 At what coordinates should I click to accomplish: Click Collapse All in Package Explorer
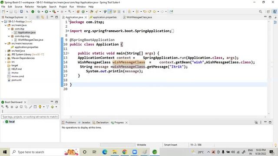coord(38,17)
